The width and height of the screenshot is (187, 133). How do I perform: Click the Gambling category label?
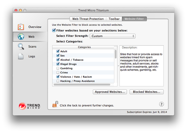click(x=66, y=68)
